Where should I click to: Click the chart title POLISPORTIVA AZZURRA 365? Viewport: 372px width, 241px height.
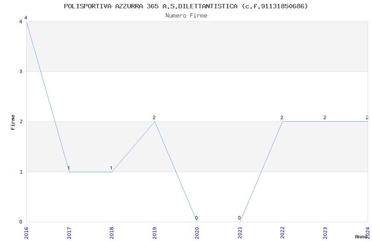click(x=186, y=6)
